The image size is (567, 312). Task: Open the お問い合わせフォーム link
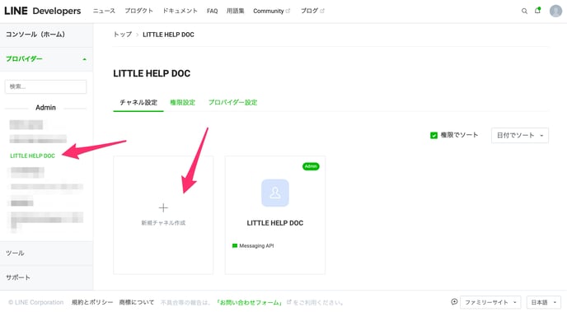pos(250,302)
